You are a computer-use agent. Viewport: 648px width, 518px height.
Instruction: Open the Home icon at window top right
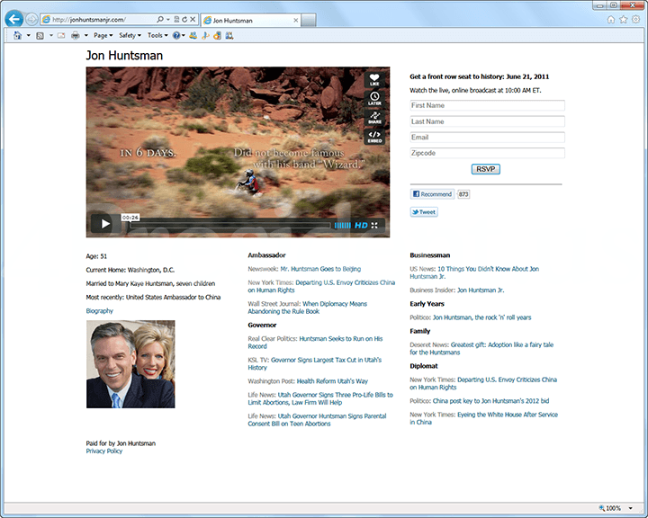(x=611, y=20)
